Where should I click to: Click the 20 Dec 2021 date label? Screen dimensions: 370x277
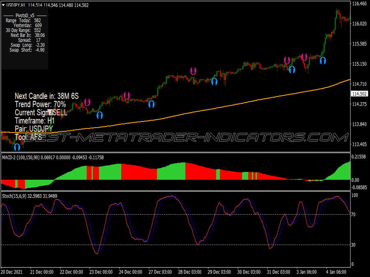12,272
